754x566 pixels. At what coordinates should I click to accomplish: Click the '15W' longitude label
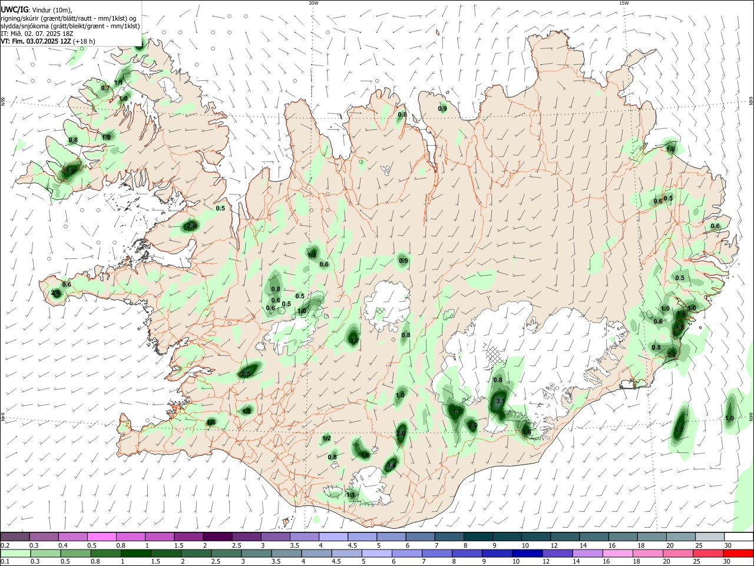(624, 3)
